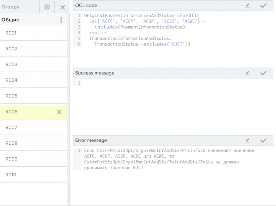
Task: Add a new group with plus icon
Action: [47, 7]
